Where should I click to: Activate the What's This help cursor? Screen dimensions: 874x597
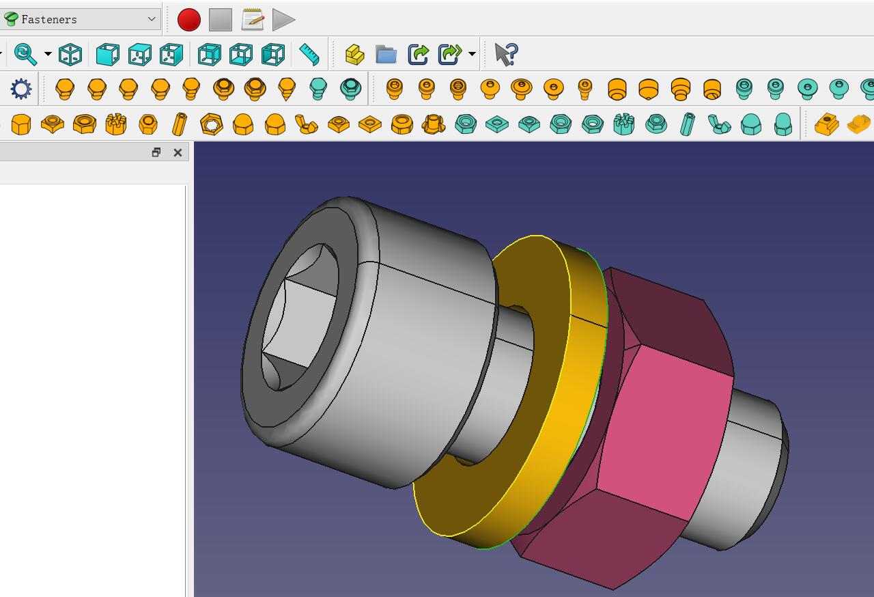pos(506,54)
